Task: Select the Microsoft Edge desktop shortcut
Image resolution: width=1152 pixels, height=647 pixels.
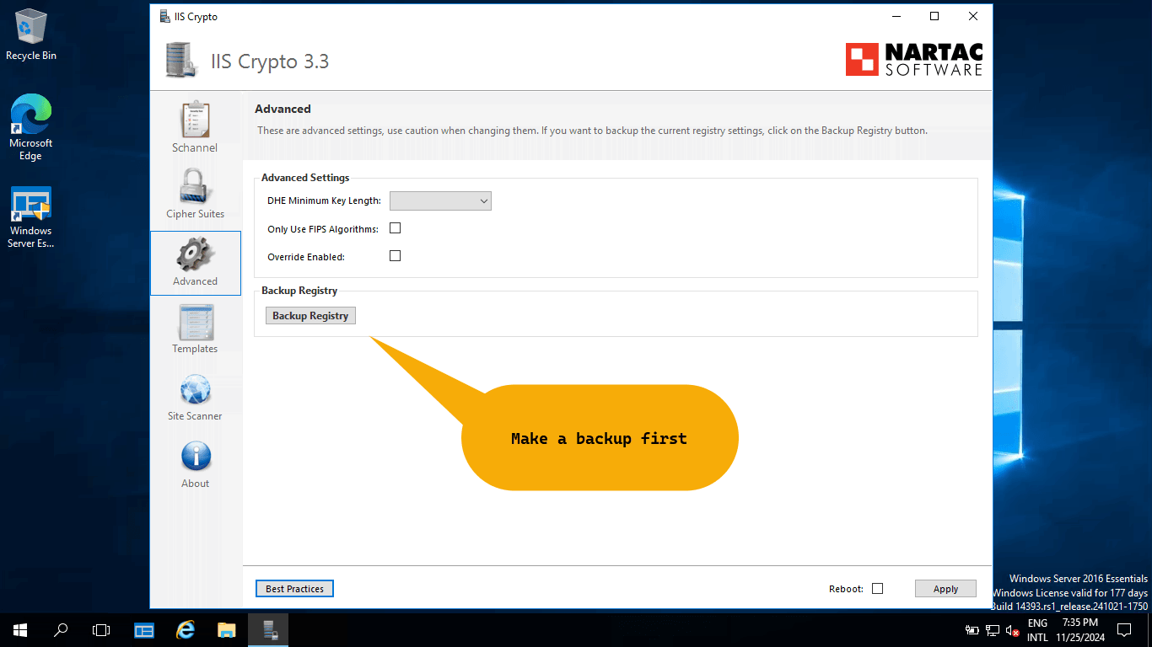Action: 31,127
